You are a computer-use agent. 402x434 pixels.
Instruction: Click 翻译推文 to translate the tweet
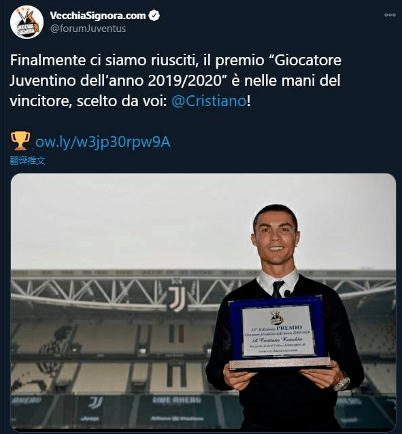click(27, 161)
